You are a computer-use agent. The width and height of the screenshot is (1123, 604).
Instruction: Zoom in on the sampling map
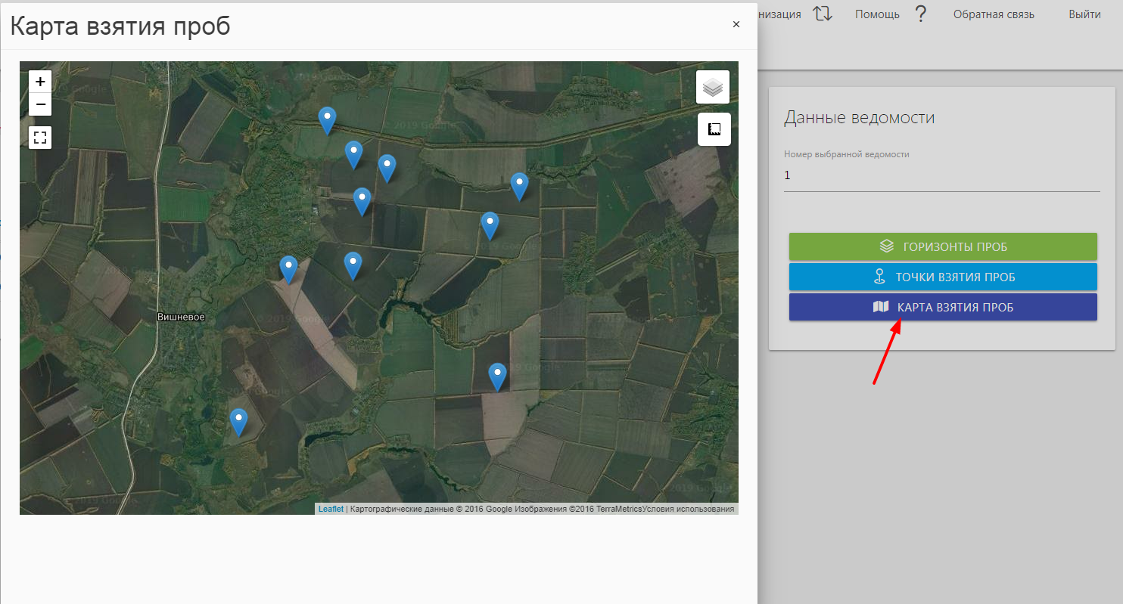[x=40, y=82]
